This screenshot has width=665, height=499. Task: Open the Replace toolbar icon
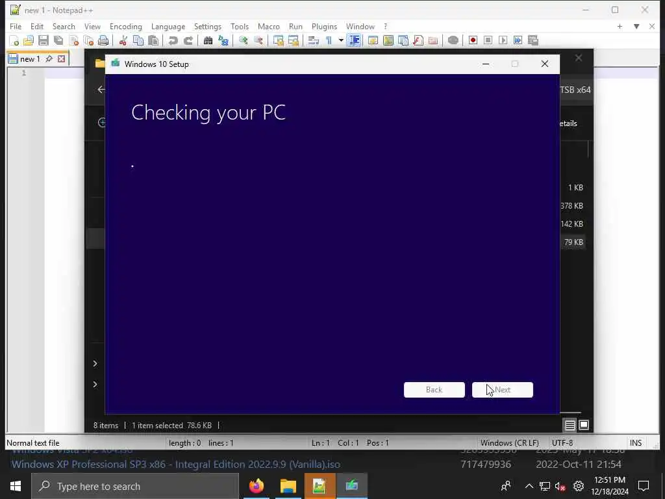pyautogui.click(x=223, y=41)
